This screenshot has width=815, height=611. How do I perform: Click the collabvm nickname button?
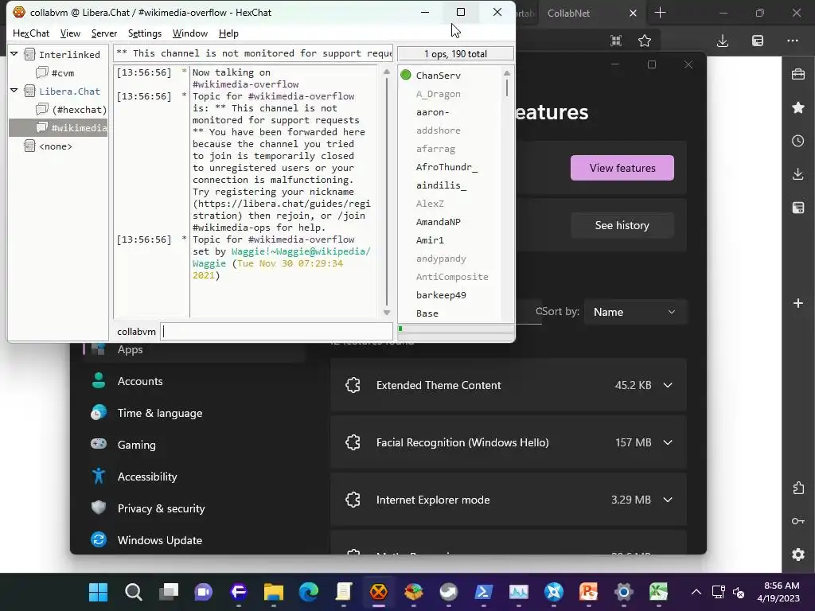[x=136, y=332]
